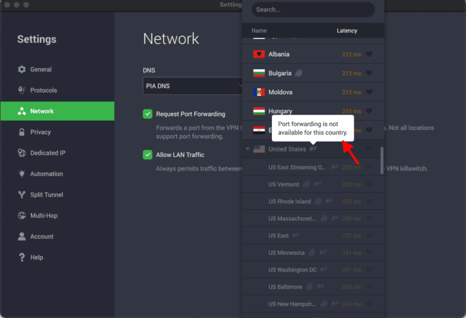Select the US Minnesota server

[x=313, y=253]
